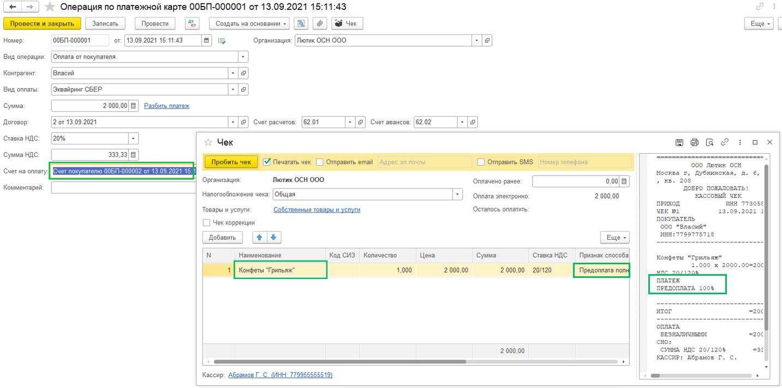Click the Комментарий input field
The height and width of the screenshot is (388, 782).
point(123,187)
